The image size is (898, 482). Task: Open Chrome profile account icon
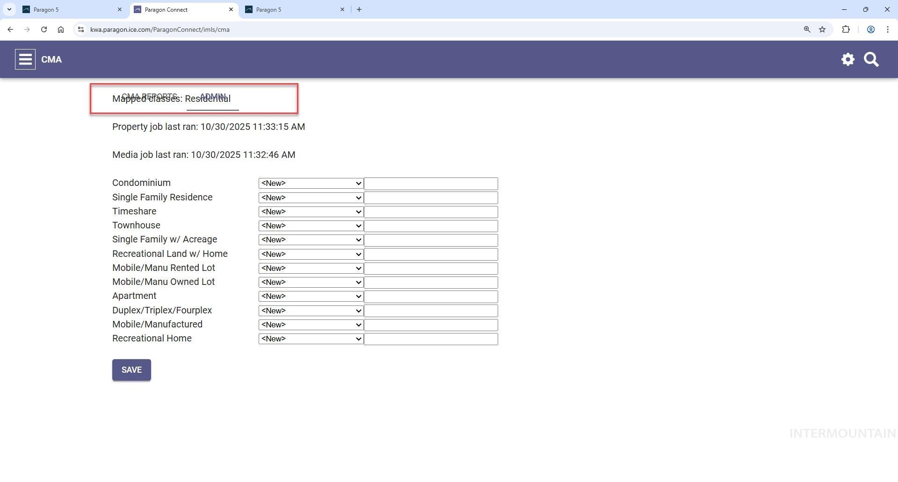tap(870, 29)
